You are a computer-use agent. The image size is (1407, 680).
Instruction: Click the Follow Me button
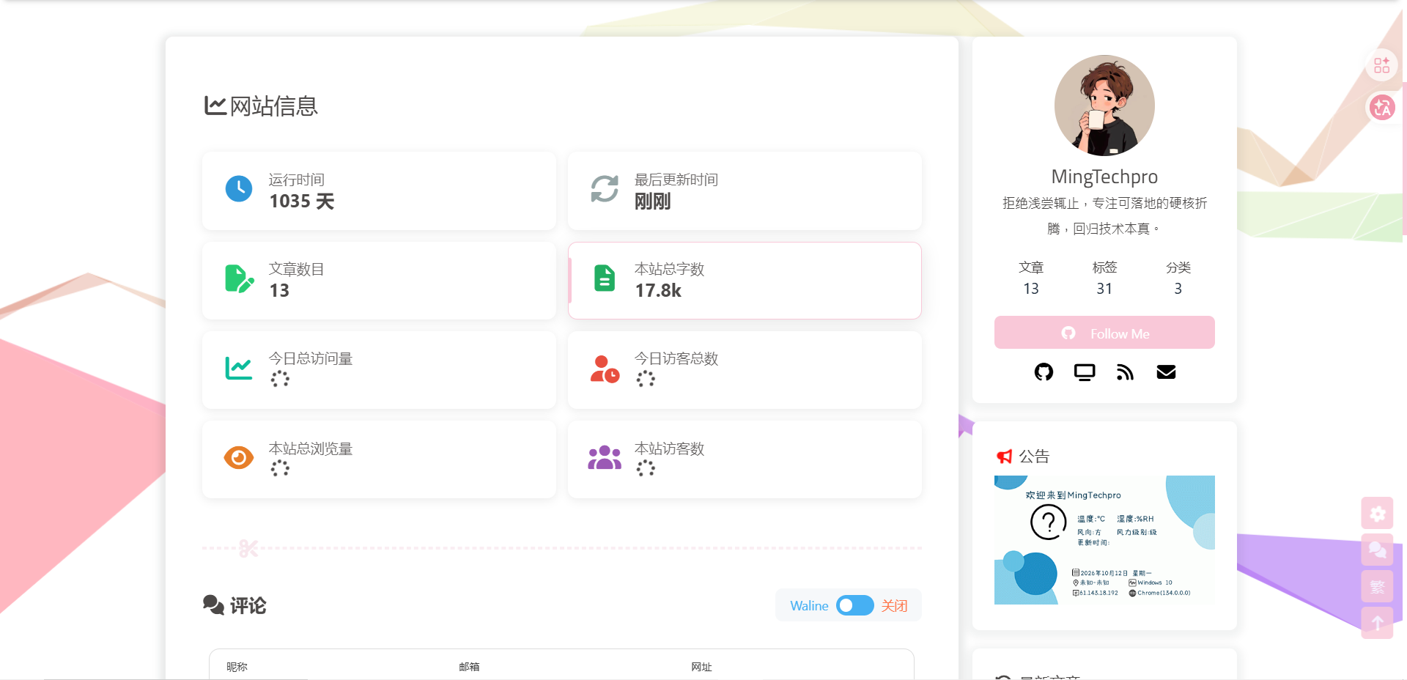[x=1104, y=333]
